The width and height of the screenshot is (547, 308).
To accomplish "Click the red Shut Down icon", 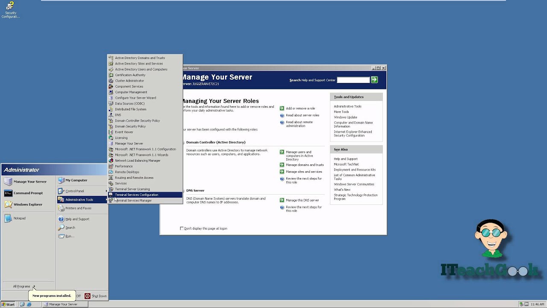I will 88,296.
